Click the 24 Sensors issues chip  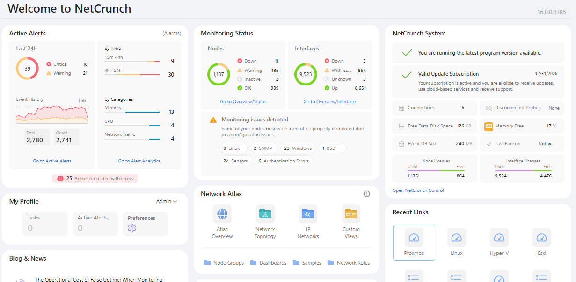point(236,161)
